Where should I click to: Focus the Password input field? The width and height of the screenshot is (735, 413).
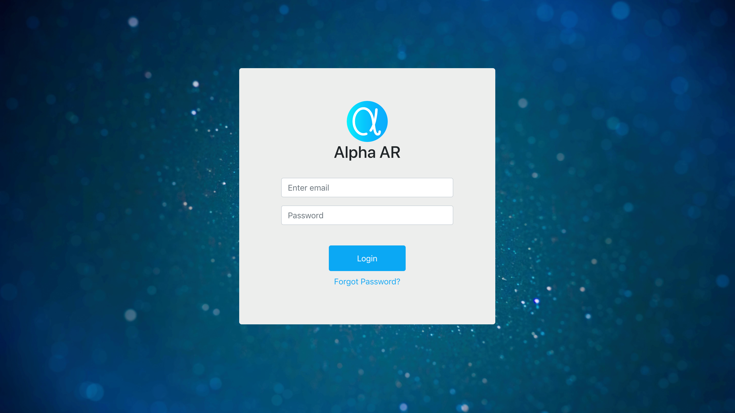(x=367, y=215)
